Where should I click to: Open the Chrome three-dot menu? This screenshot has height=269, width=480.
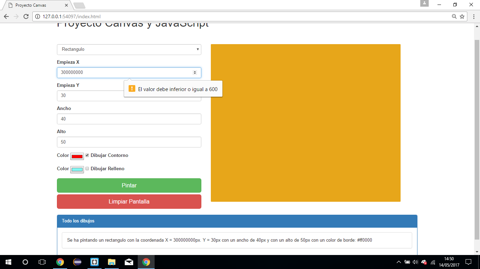click(473, 16)
